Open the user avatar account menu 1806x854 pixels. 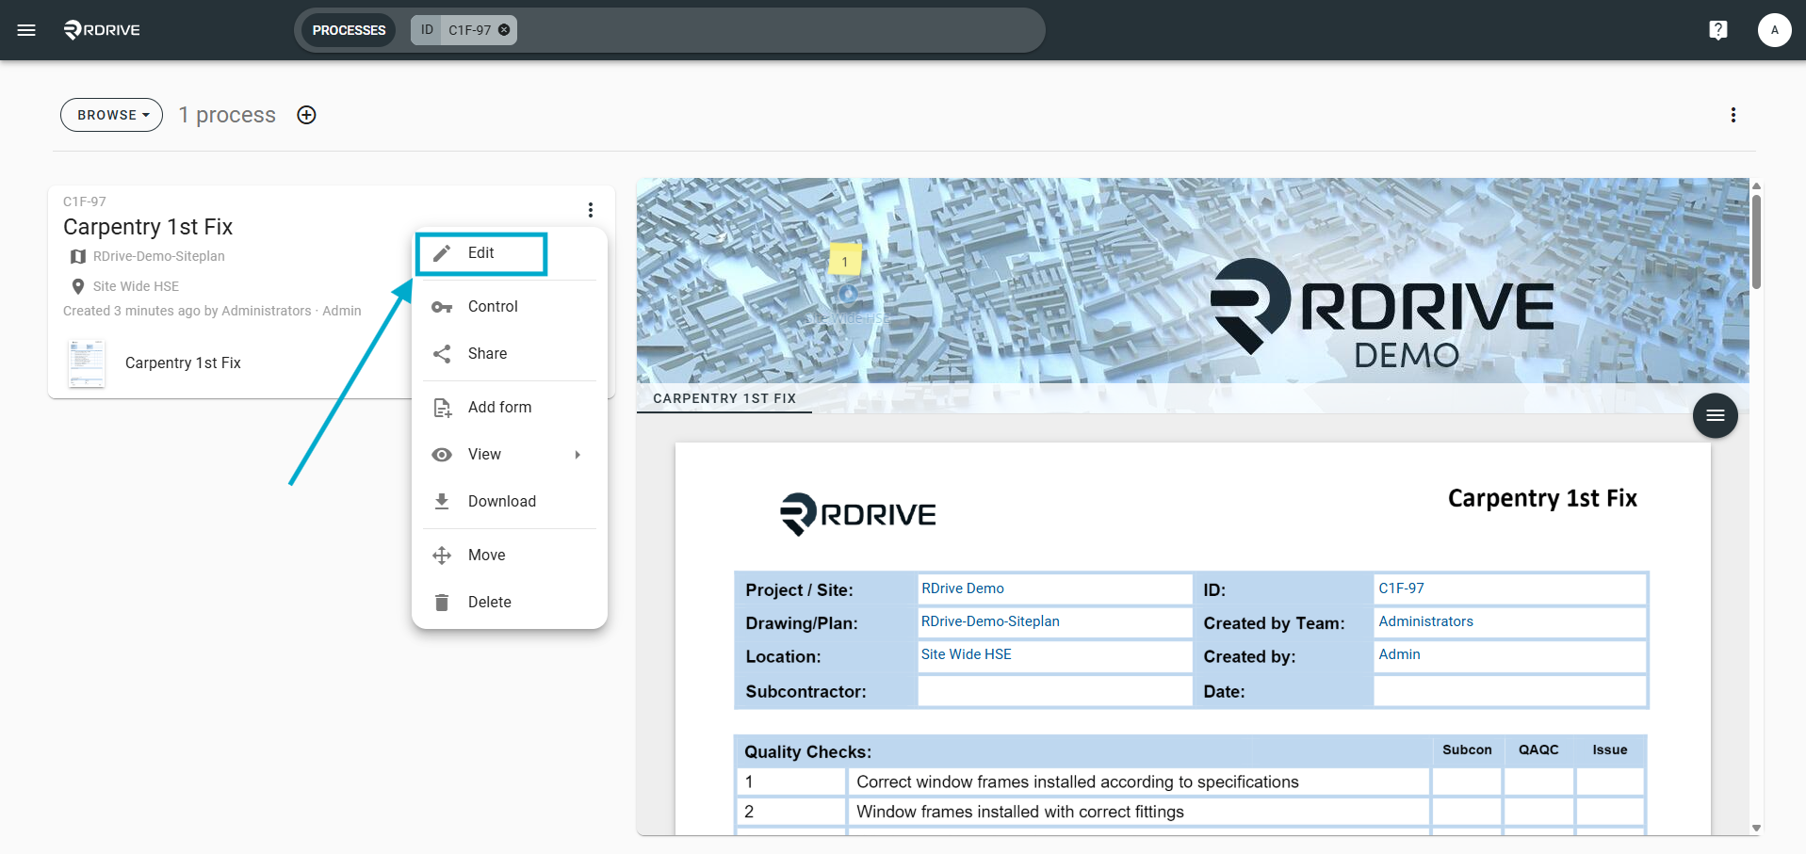click(1774, 30)
